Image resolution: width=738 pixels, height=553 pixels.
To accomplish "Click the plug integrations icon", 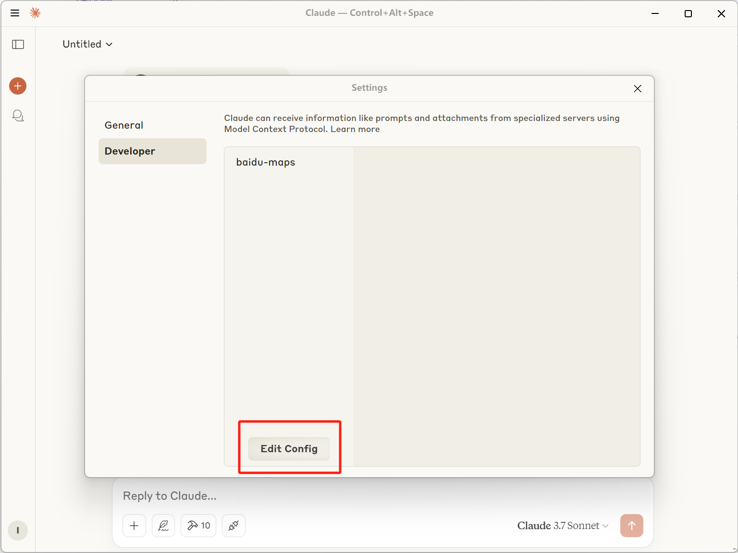I will click(234, 526).
